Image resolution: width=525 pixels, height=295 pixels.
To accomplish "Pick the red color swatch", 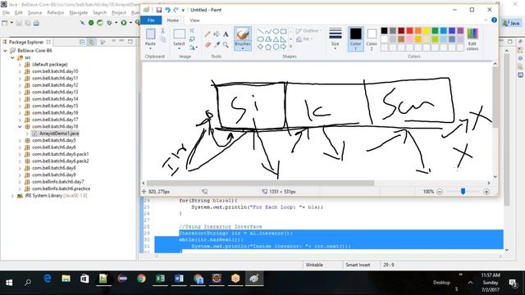I will [409, 31].
